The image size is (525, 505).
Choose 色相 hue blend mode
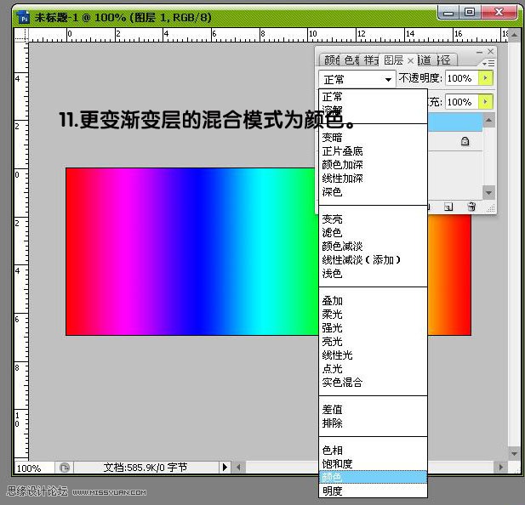pos(373,450)
